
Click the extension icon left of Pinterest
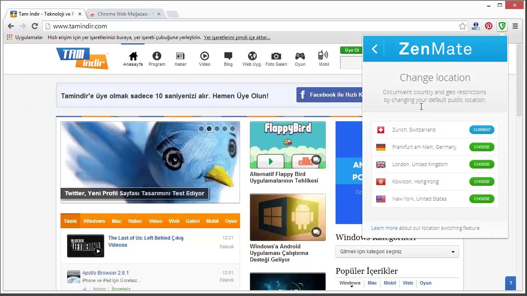click(x=476, y=26)
